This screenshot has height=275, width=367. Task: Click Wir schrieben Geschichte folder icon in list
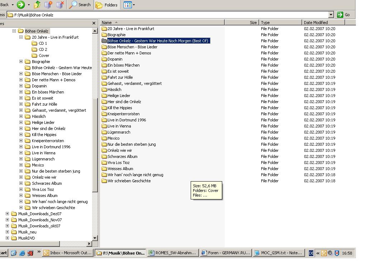[104, 180]
